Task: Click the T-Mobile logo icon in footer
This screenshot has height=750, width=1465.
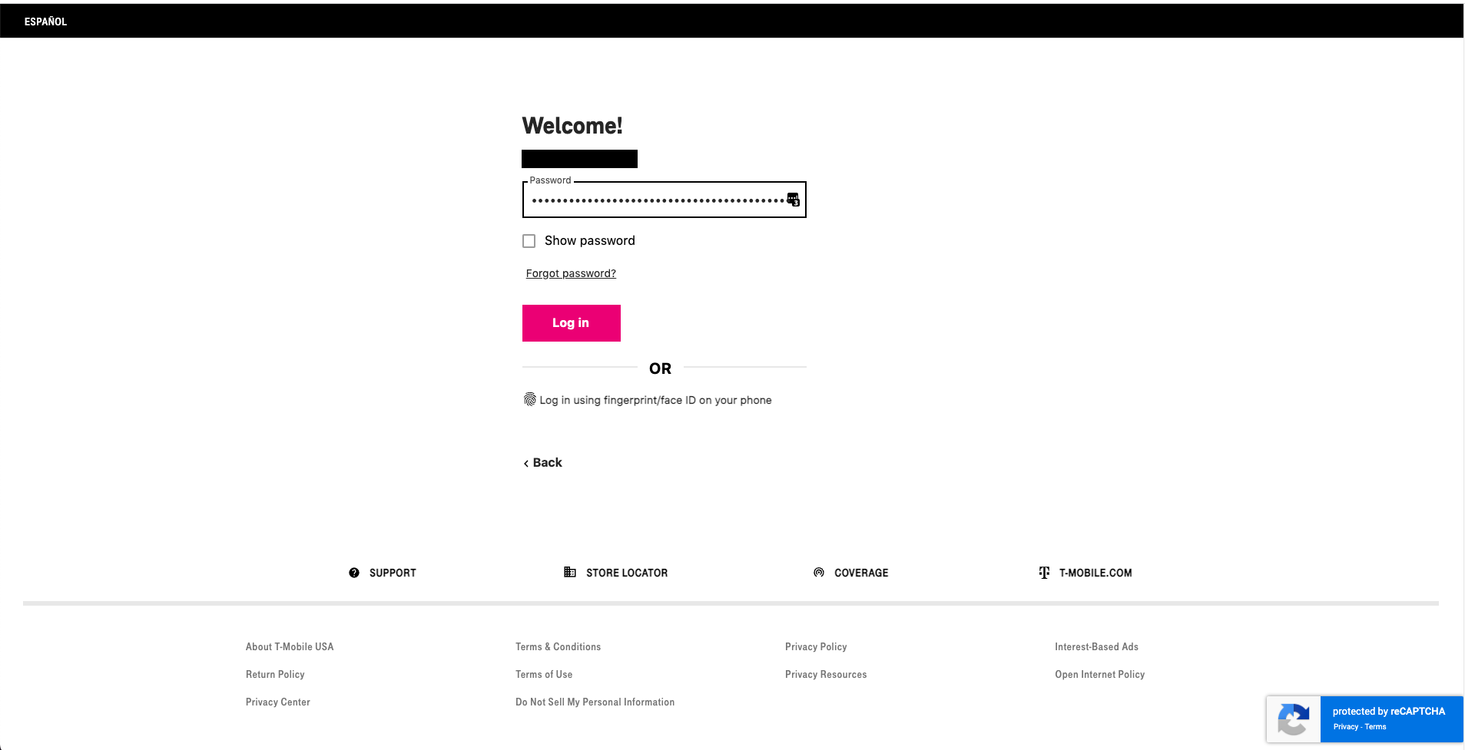Action: (1044, 573)
